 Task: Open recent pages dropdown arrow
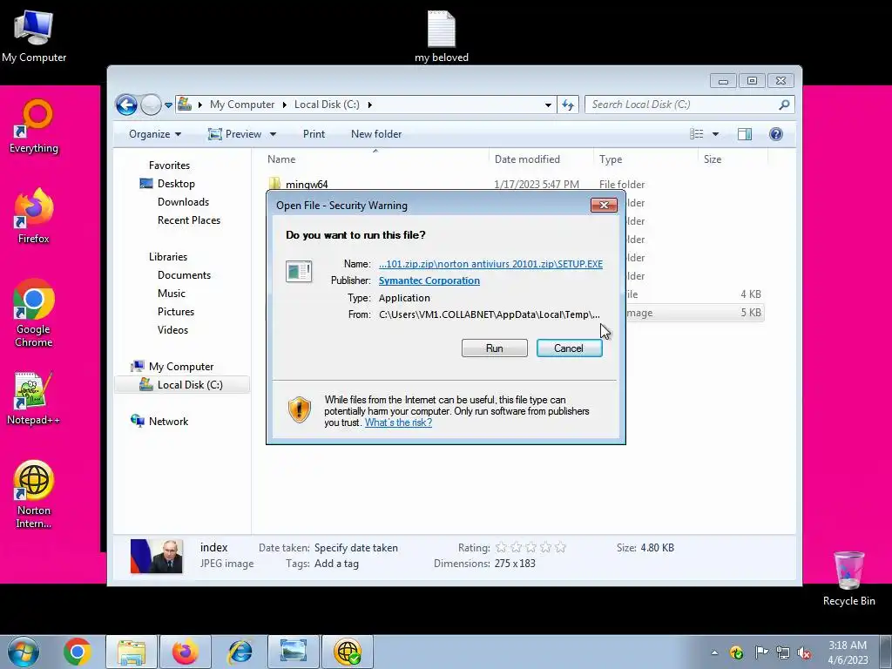(x=168, y=105)
